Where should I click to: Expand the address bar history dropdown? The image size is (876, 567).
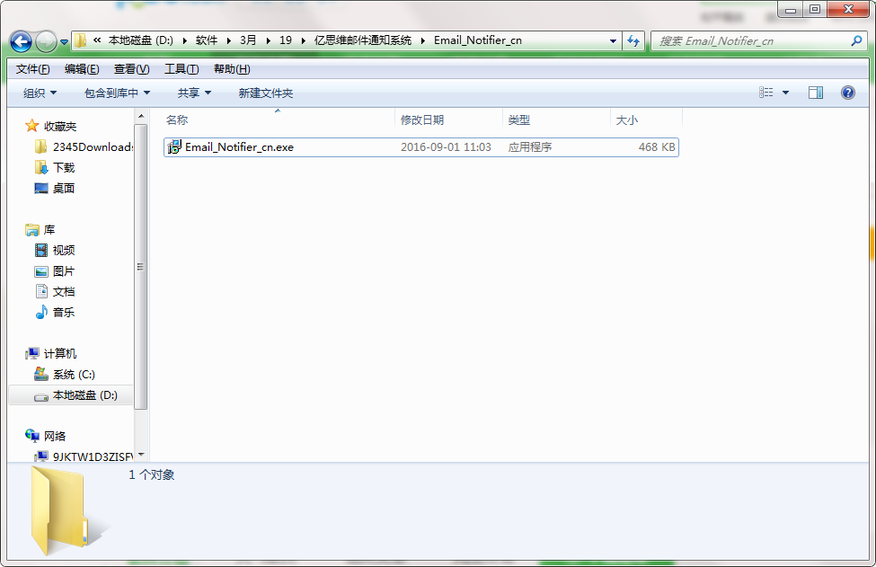pos(612,40)
